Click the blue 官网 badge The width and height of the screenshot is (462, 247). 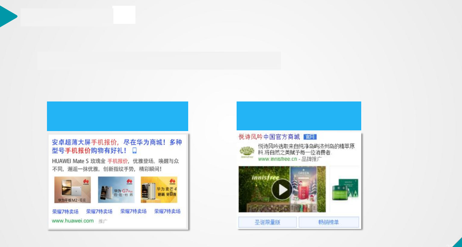tap(310, 137)
